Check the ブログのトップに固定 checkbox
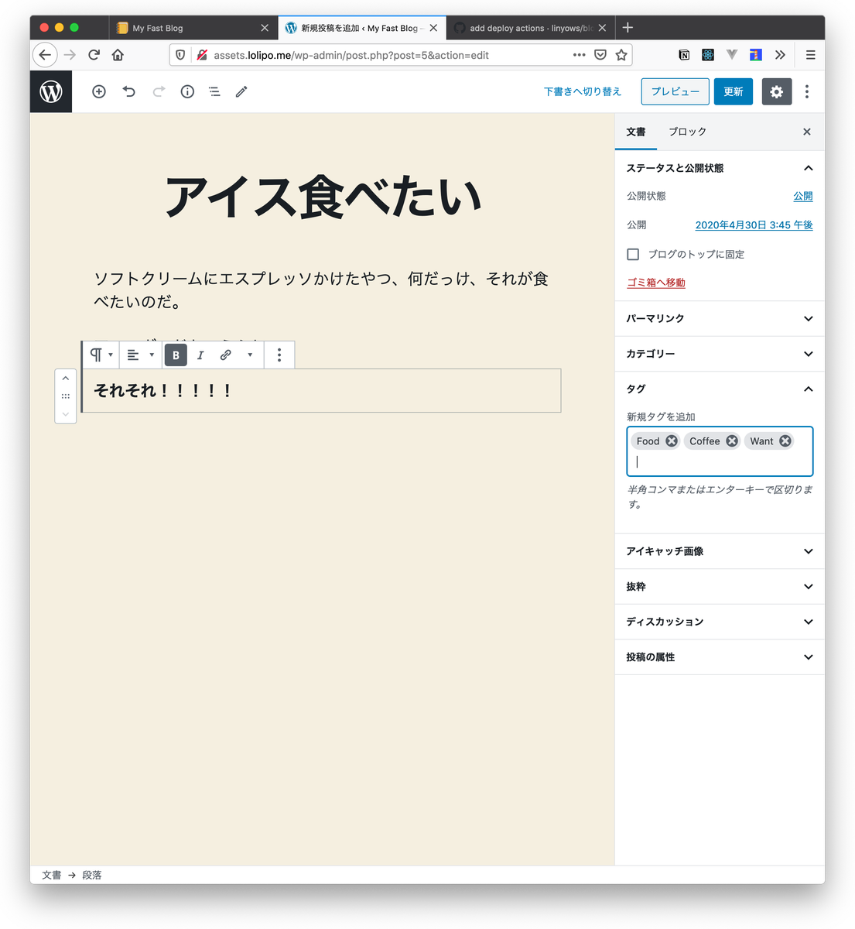This screenshot has width=855, height=929. tap(633, 254)
